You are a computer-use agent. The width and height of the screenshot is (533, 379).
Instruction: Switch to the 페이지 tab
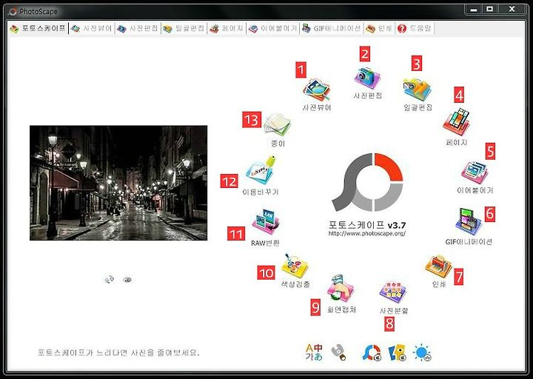coord(227,29)
